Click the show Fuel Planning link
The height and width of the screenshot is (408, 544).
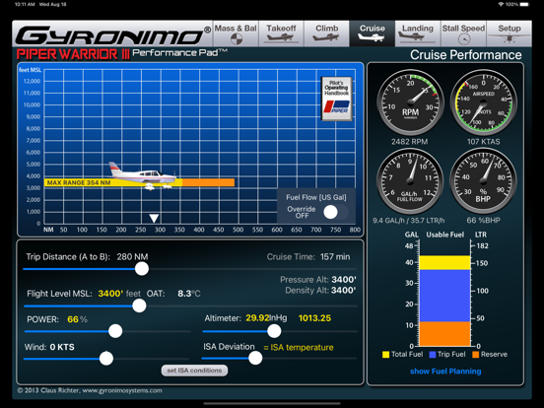tap(445, 372)
